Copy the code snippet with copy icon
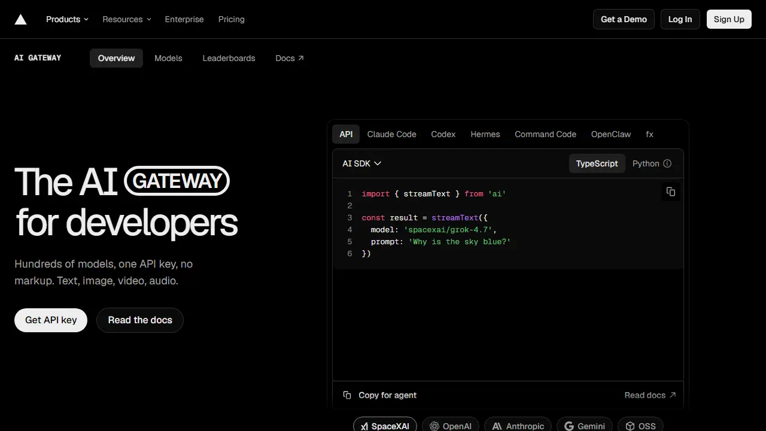This screenshot has width=766, height=431. click(671, 192)
